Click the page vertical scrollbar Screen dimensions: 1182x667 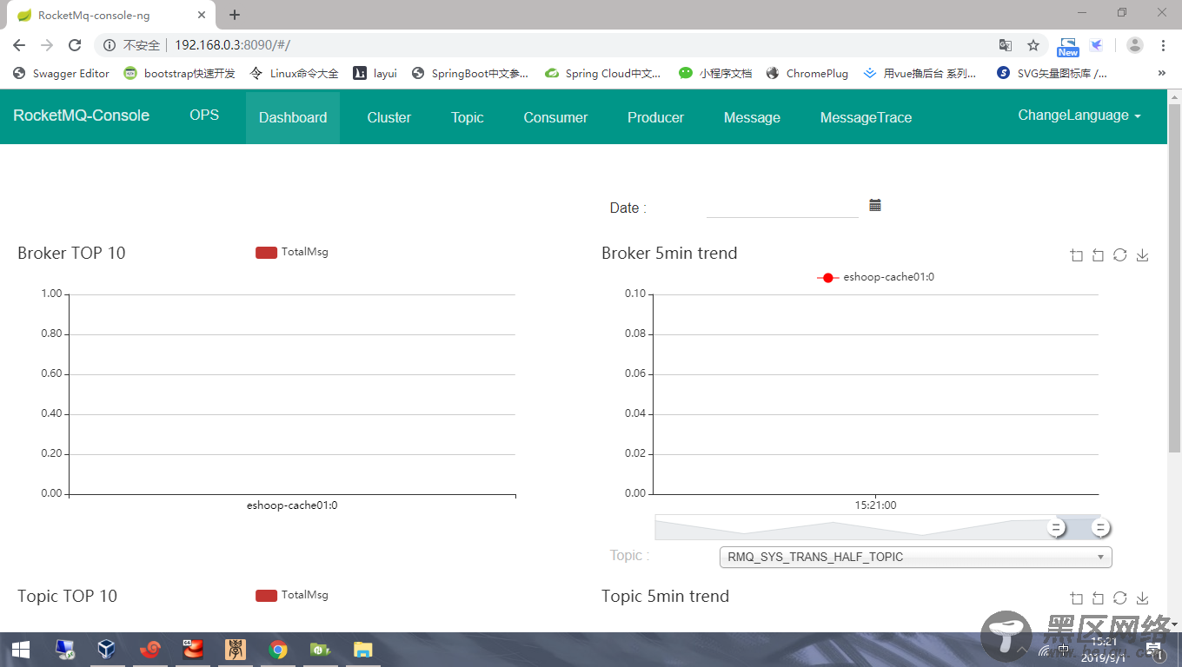click(x=1174, y=278)
